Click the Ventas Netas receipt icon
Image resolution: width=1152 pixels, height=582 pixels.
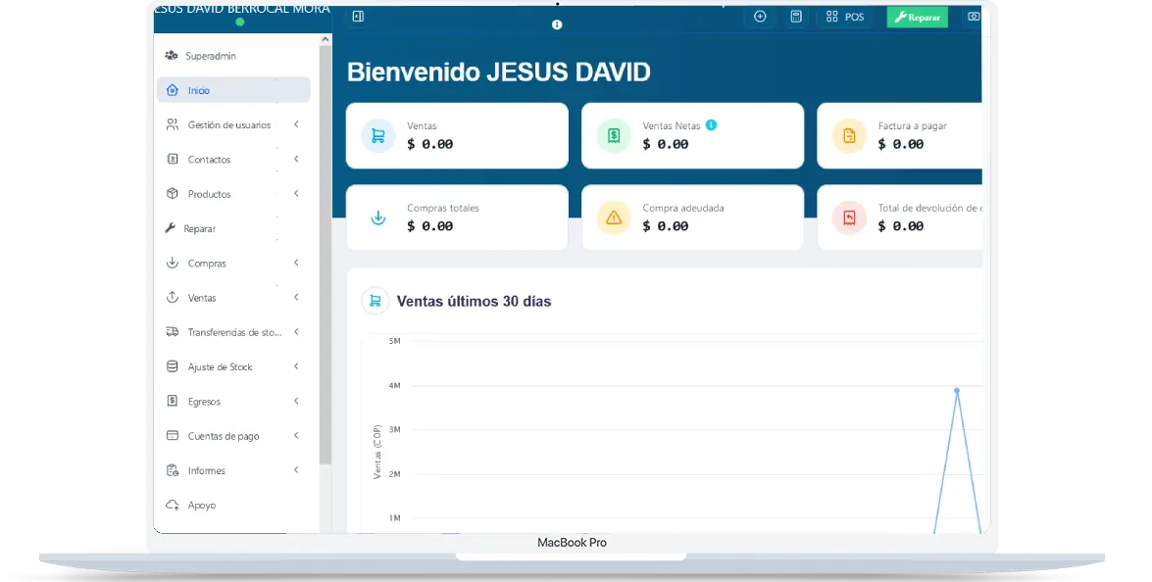[x=614, y=135]
